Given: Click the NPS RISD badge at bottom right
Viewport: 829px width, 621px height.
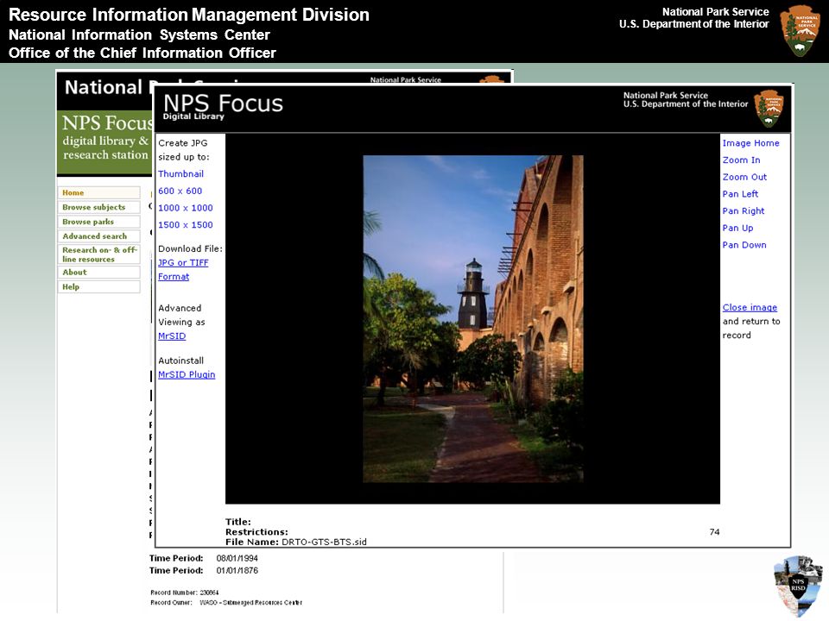Looking at the screenshot, I should pos(798,586).
